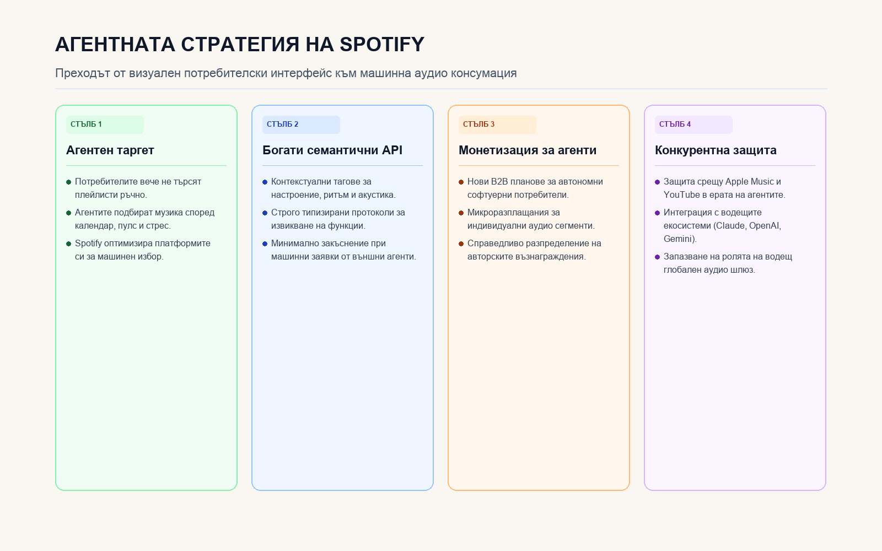882x551 pixels.
Task: Click the heading 'Богати семантични API'
Action: coord(332,150)
